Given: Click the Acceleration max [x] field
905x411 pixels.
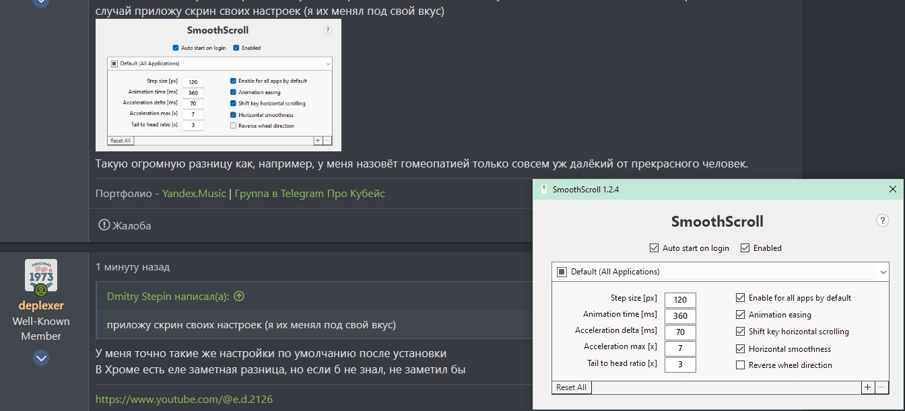Looking at the screenshot, I should tap(680, 348).
